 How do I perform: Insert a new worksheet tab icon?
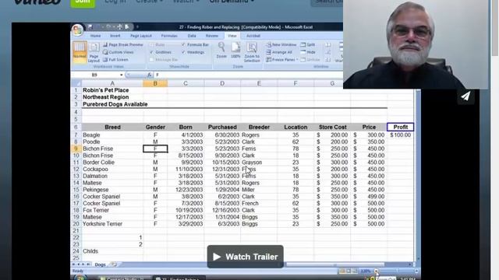click(114, 264)
